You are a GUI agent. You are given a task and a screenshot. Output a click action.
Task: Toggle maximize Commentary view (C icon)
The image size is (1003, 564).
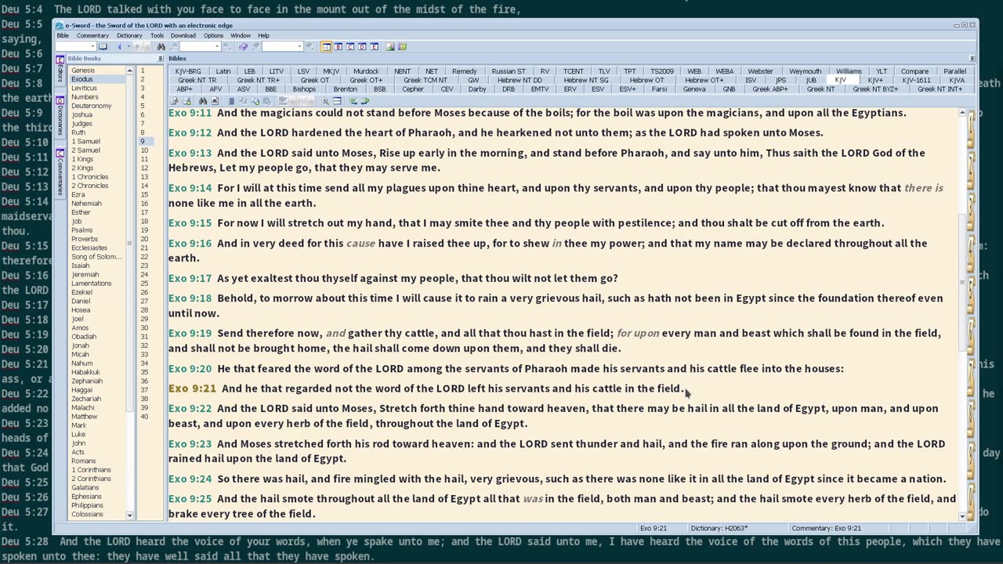pos(350,46)
